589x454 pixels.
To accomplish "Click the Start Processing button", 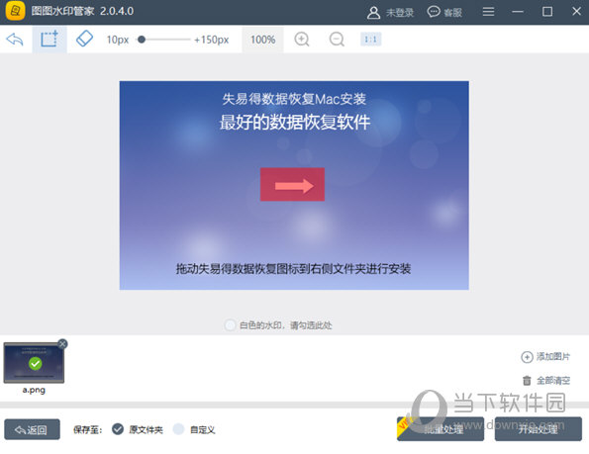I will tap(539, 429).
